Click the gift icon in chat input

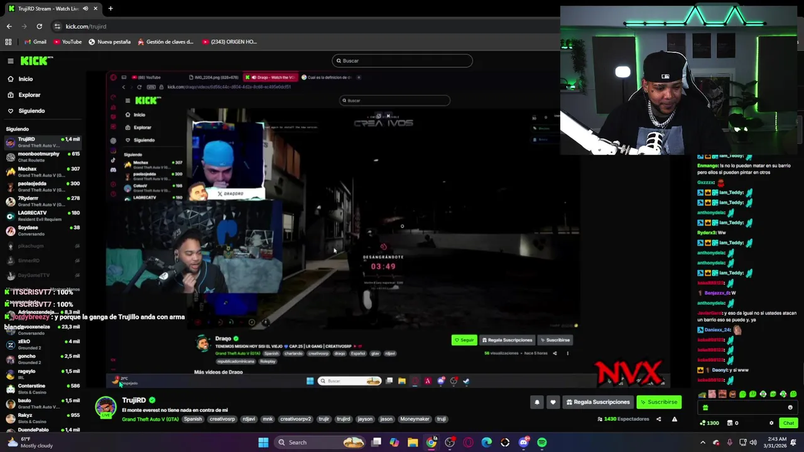[x=705, y=407]
